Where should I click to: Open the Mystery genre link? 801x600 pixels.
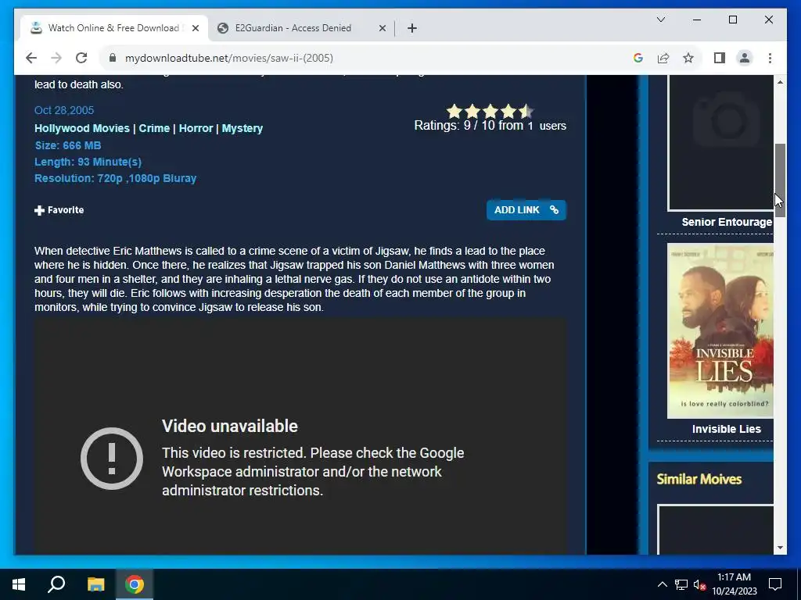tap(242, 129)
